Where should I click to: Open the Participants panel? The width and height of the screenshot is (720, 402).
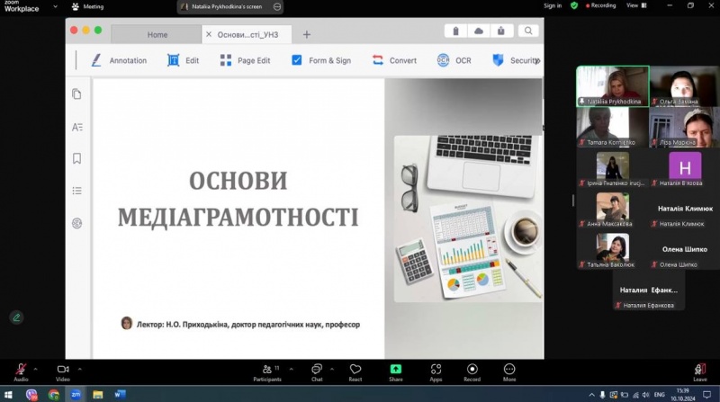pos(266,371)
